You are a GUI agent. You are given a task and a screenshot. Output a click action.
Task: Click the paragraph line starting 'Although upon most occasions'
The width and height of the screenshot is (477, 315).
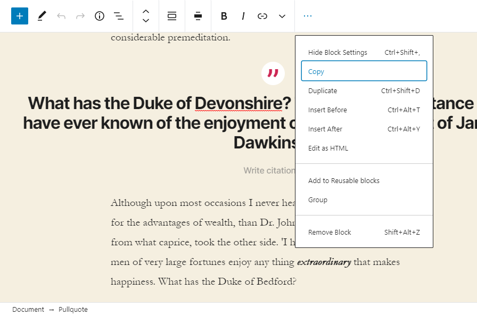pyautogui.click(x=203, y=203)
